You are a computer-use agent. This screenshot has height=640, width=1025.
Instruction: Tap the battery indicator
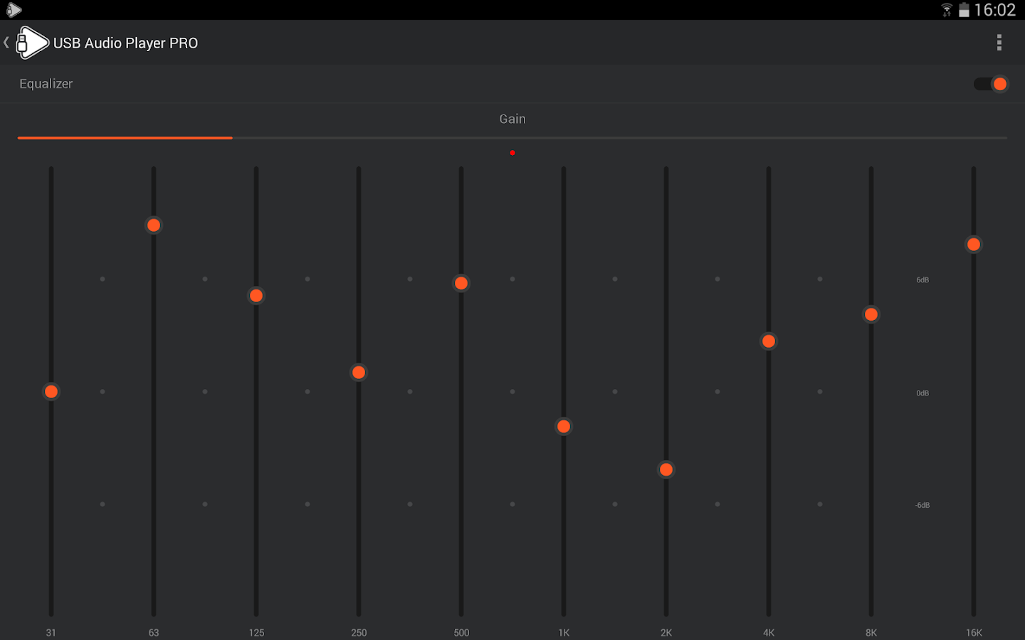(964, 10)
